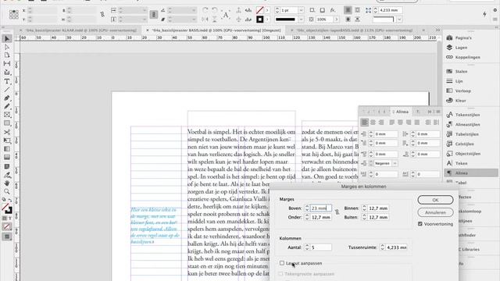Select the Line tool
This screenshot has height=281, width=500.
tap(7, 90)
